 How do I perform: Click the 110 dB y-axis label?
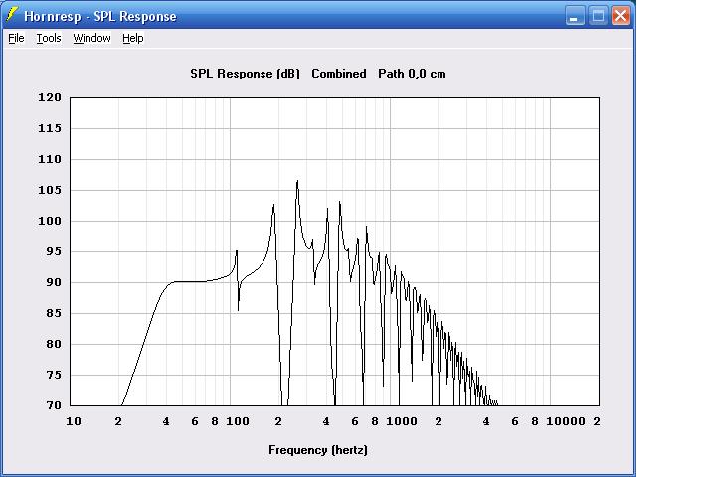[49, 159]
